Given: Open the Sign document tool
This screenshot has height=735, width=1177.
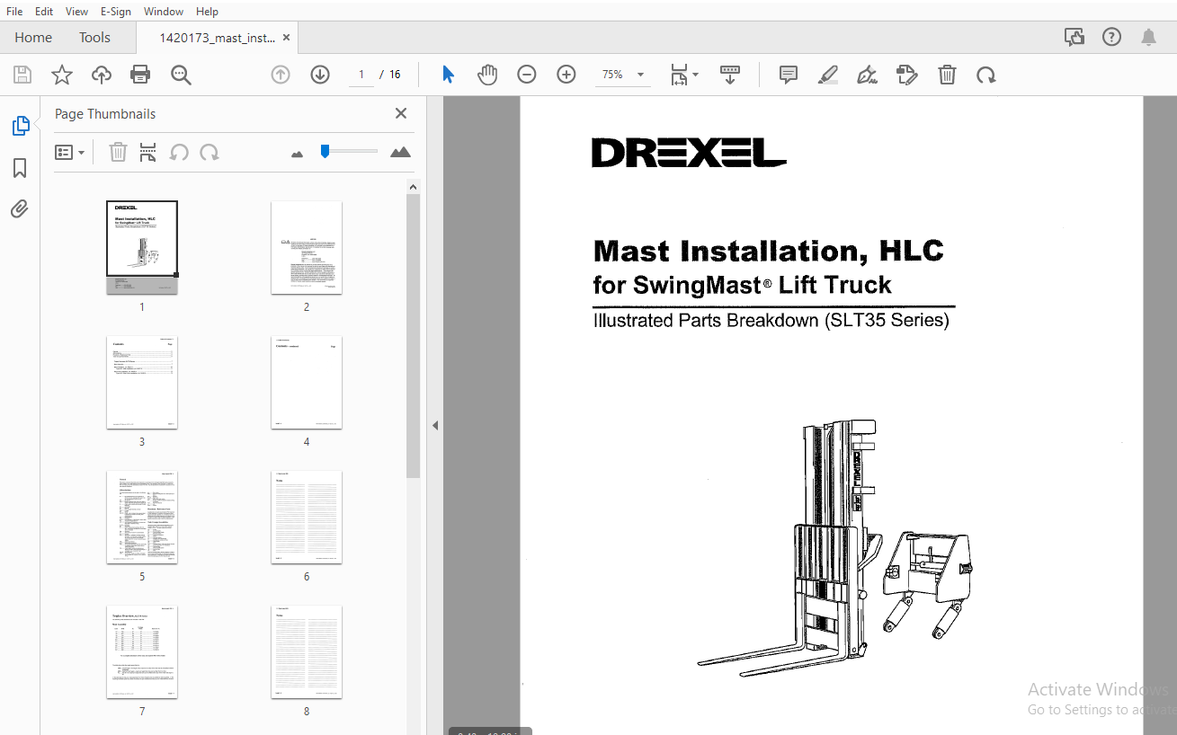Looking at the screenshot, I should point(868,75).
